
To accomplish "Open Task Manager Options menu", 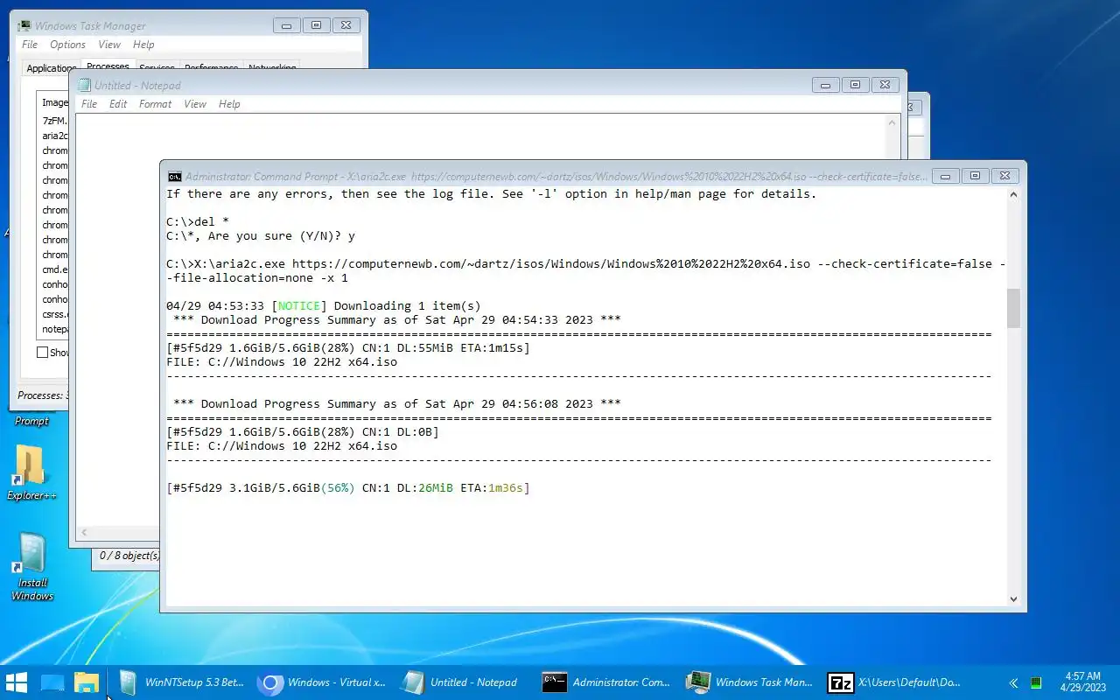I will pyautogui.click(x=67, y=44).
